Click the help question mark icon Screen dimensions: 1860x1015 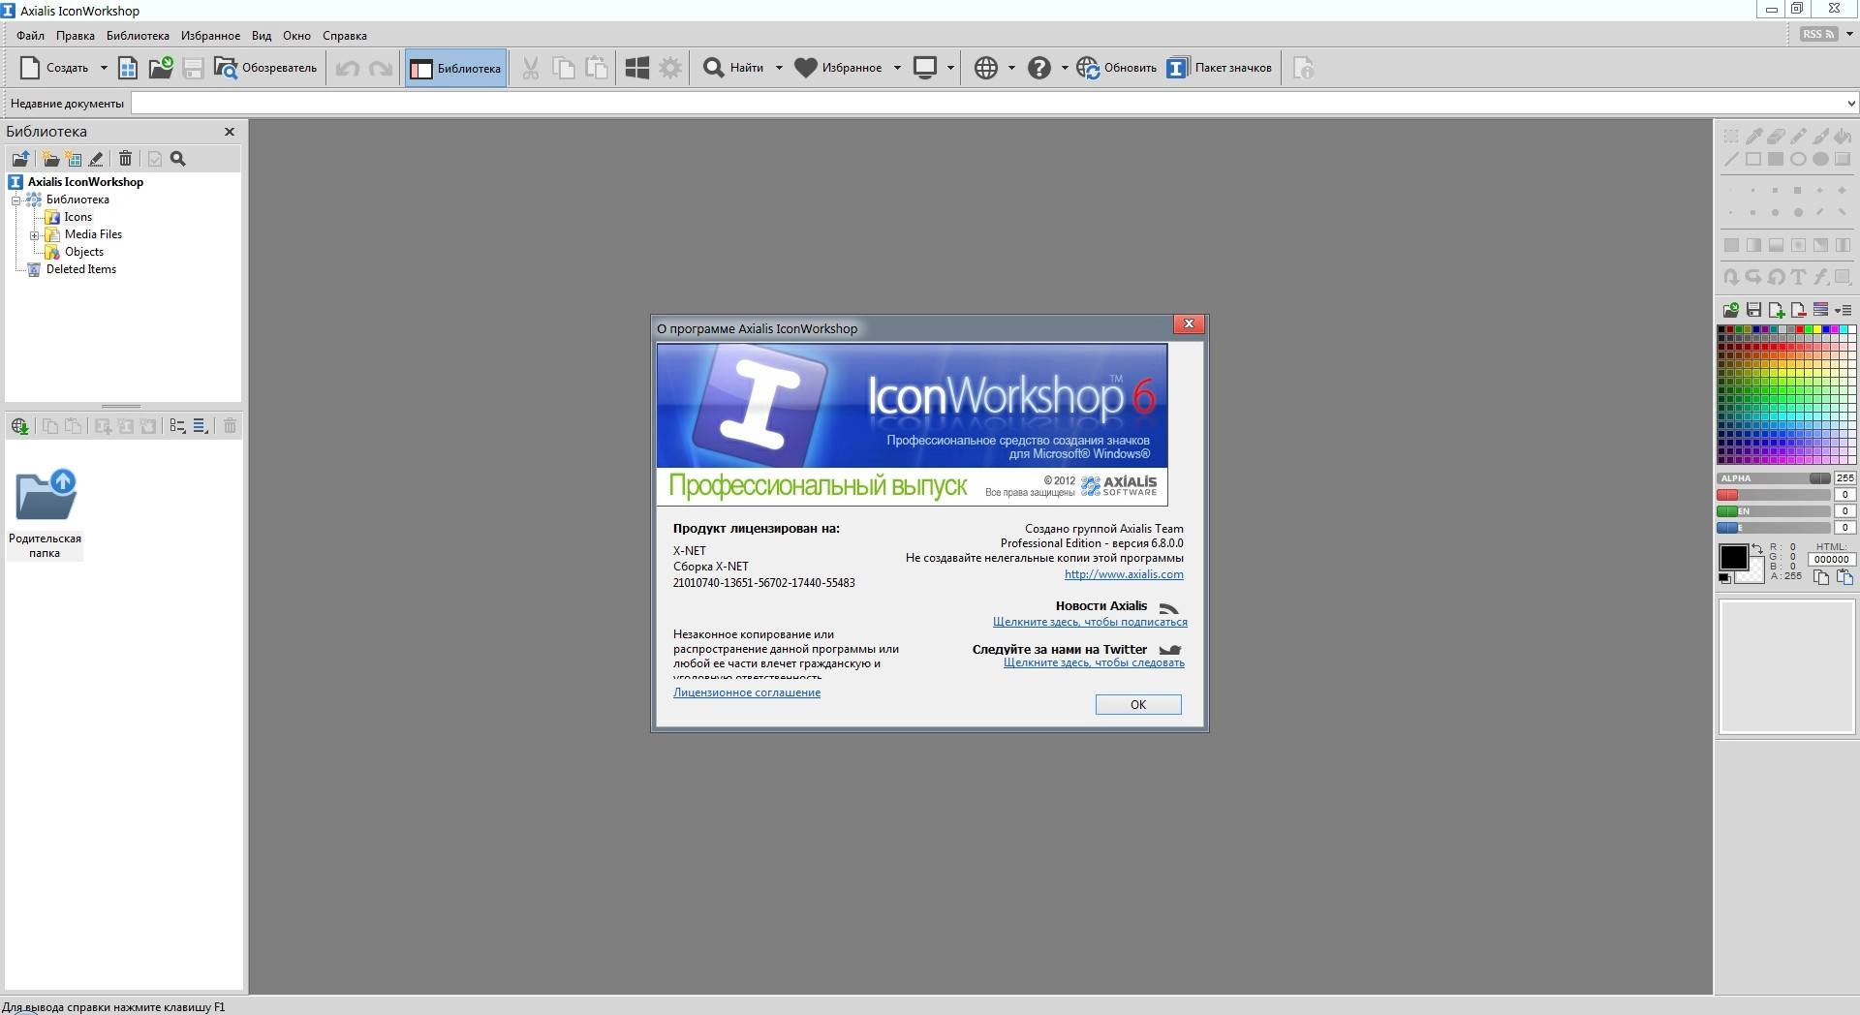[1039, 68]
